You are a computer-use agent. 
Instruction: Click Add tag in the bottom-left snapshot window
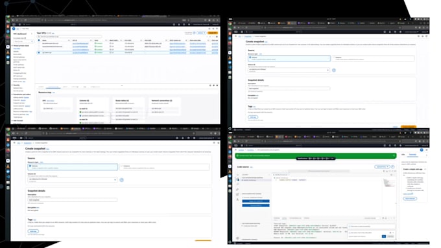33,231
